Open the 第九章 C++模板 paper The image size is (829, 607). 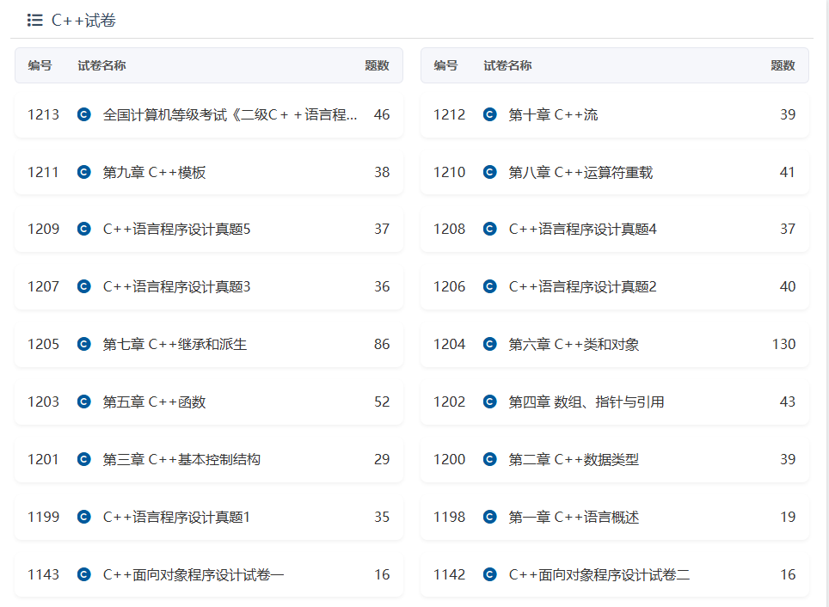[x=154, y=172]
